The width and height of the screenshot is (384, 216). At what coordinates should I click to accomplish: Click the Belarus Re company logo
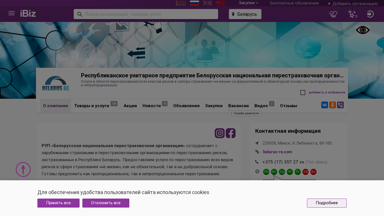click(x=56, y=83)
